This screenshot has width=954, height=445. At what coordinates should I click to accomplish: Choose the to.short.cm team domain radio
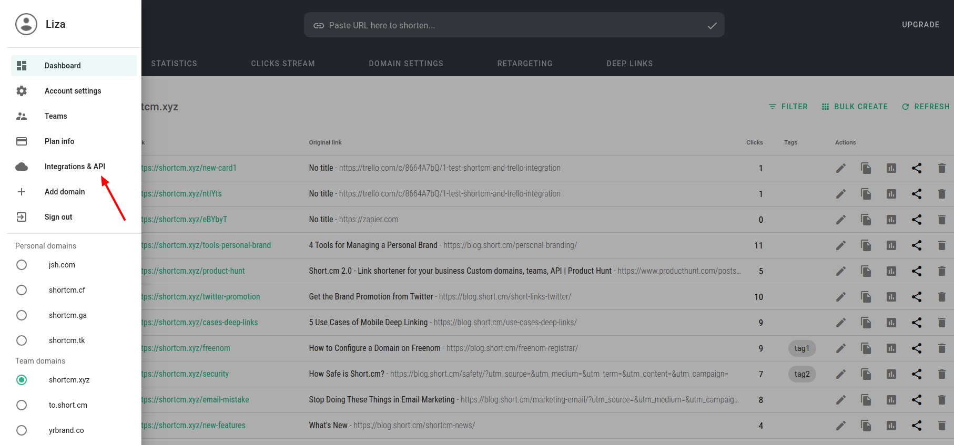click(x=22, y=405)
